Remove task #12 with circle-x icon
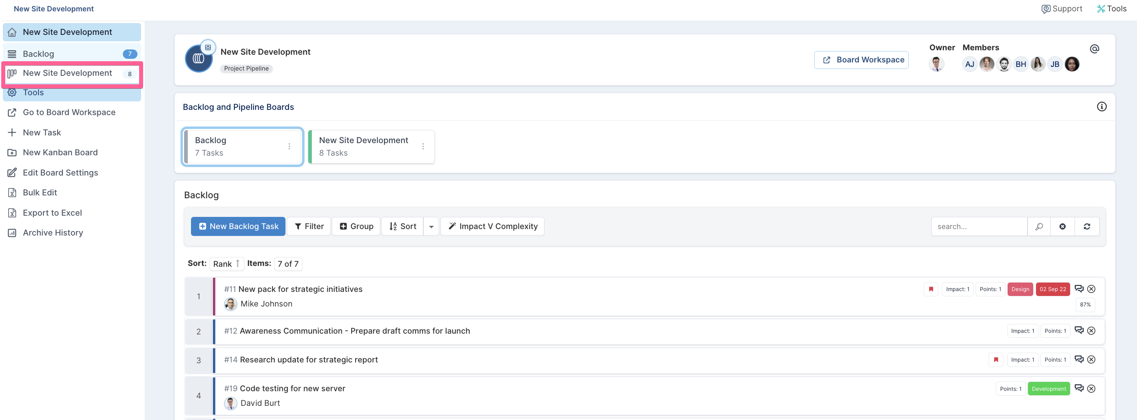Viewport: 1137px width, 420px height. click(1091, 331)
